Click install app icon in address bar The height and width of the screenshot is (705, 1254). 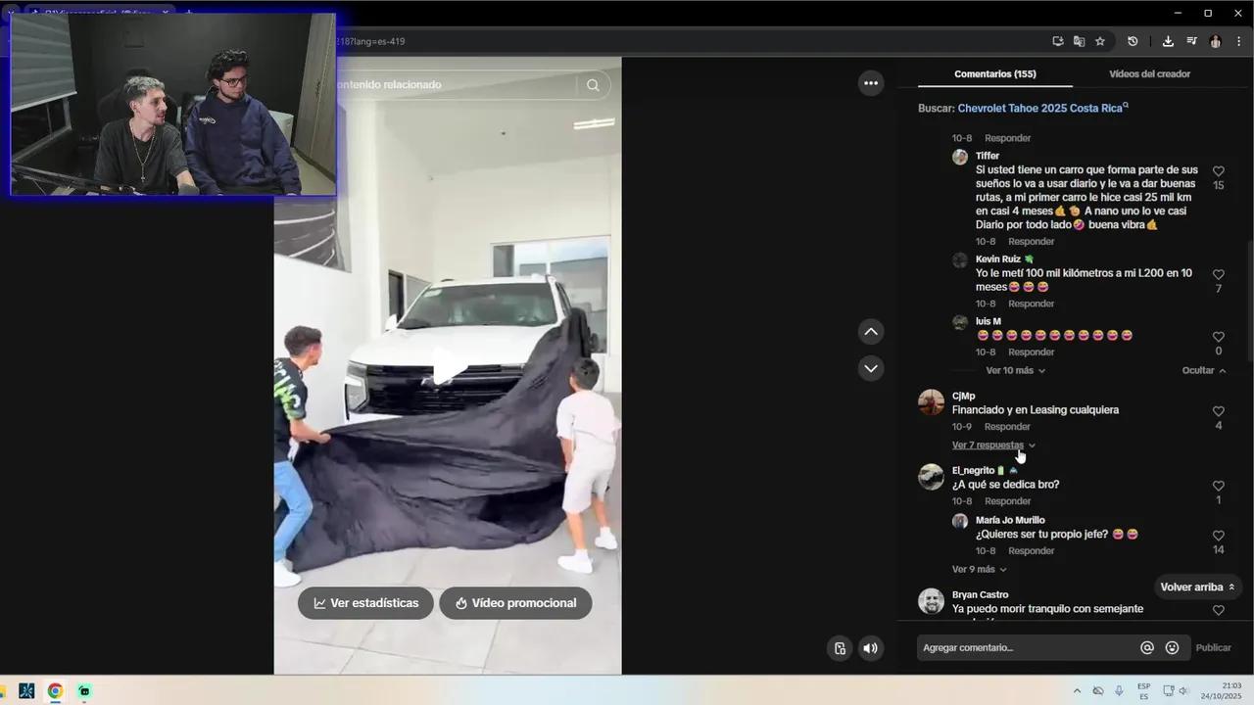pyautogui.click(x=1058, y=41)
